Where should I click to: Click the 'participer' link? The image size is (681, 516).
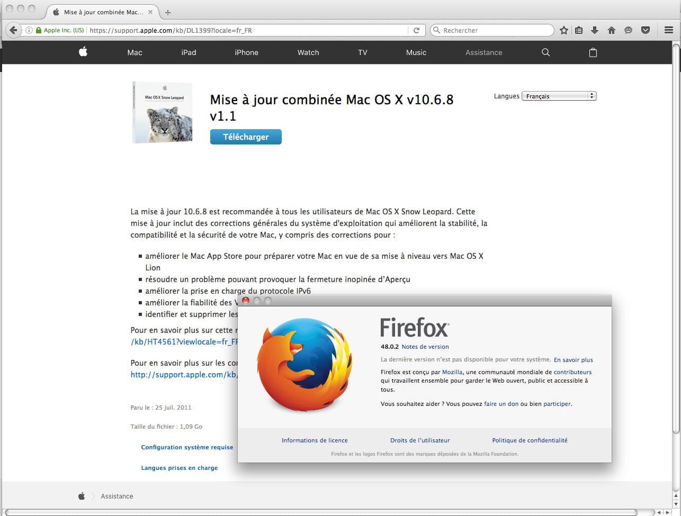tap(557, 404)
